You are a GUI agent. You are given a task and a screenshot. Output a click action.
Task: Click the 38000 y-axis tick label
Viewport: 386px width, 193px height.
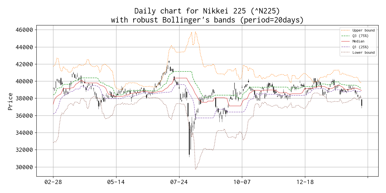(24, 98)
